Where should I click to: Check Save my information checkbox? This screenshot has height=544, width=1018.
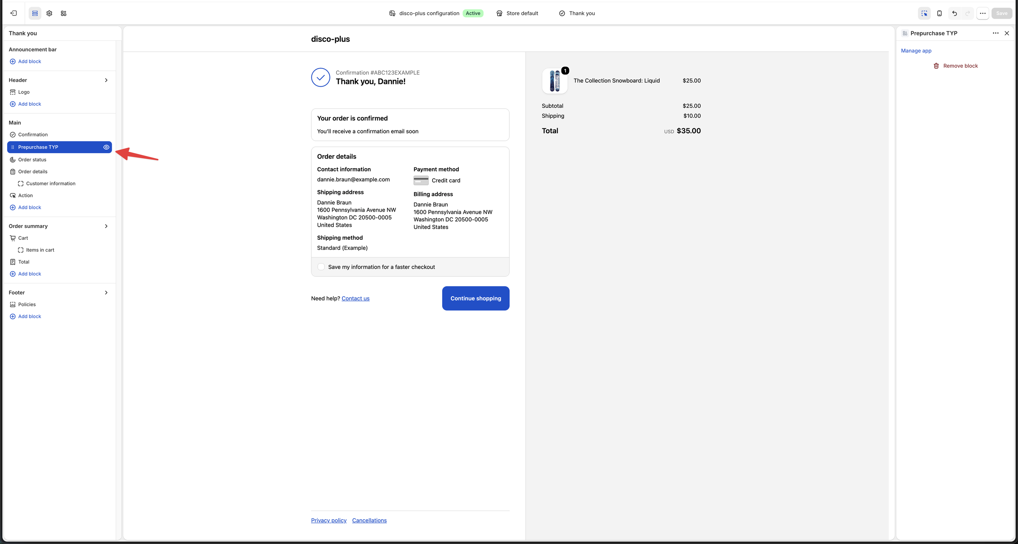point(321,267)
